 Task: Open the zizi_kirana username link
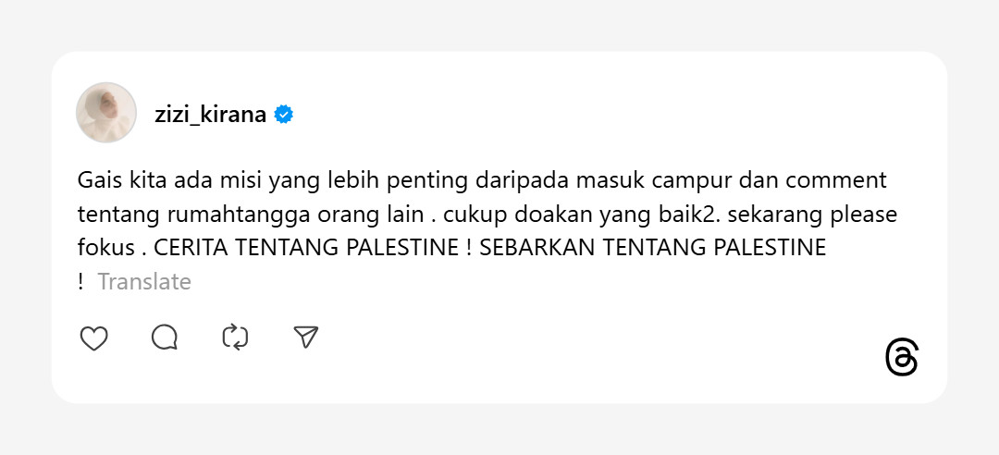click(210, 115)
